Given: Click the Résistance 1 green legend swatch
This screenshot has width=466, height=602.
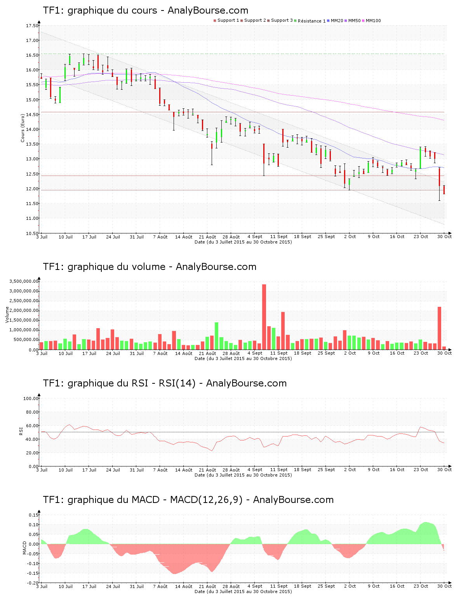Looking at the screenshot, I should [295, 21].
